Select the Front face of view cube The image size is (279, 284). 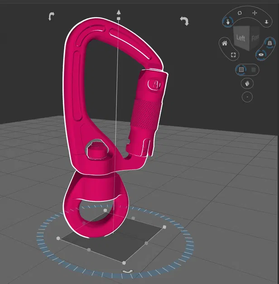tap(255, 38)
